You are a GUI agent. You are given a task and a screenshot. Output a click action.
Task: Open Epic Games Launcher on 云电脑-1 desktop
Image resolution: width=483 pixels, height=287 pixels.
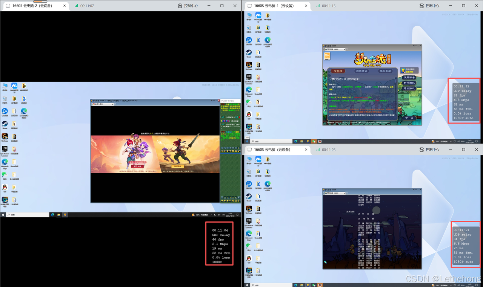pyautogui.click(x=249, y=78)
